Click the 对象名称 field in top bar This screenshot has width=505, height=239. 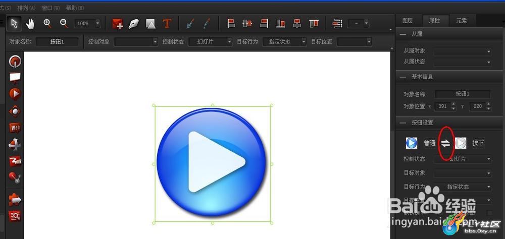[x=57, y=41]
